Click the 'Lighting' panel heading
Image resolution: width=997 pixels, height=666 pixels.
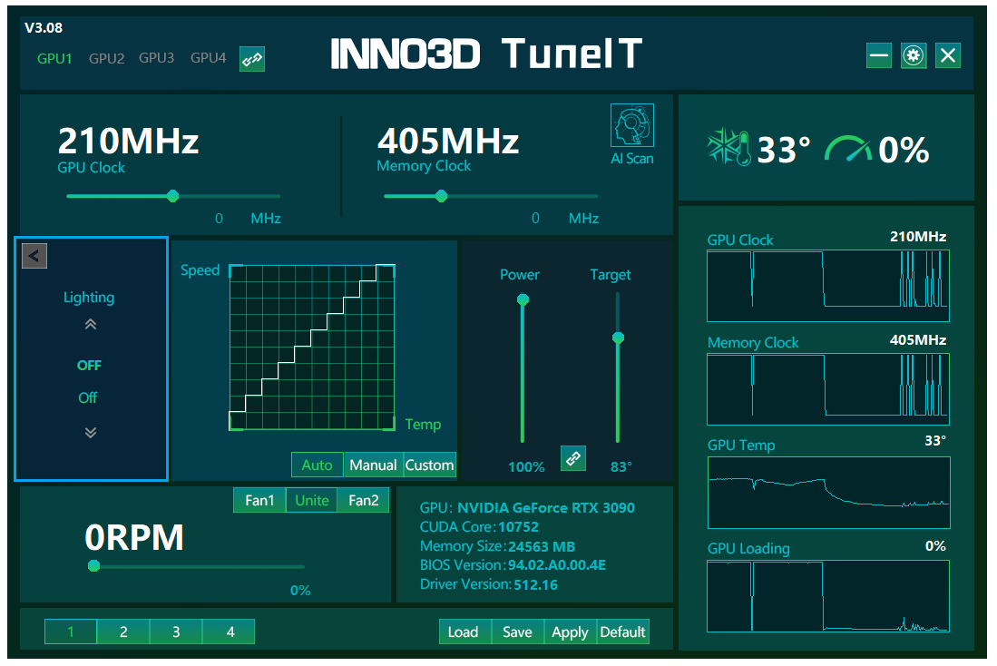point(89,297)
